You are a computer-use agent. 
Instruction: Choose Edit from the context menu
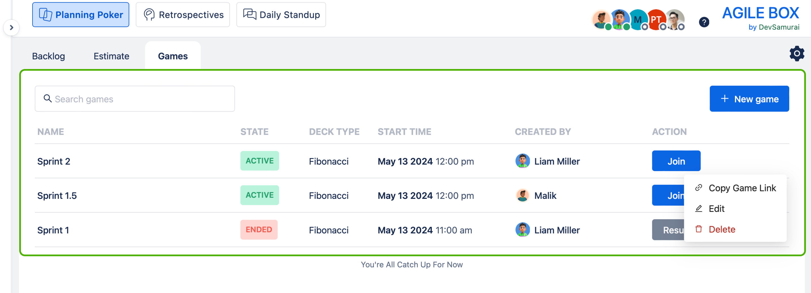(x=716, y=208)
